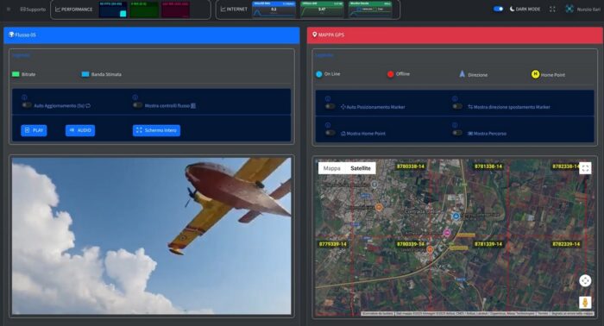Click the lower orange marker near 8780339-14
The width and height of the screenshot is (604, 326).
430,249
